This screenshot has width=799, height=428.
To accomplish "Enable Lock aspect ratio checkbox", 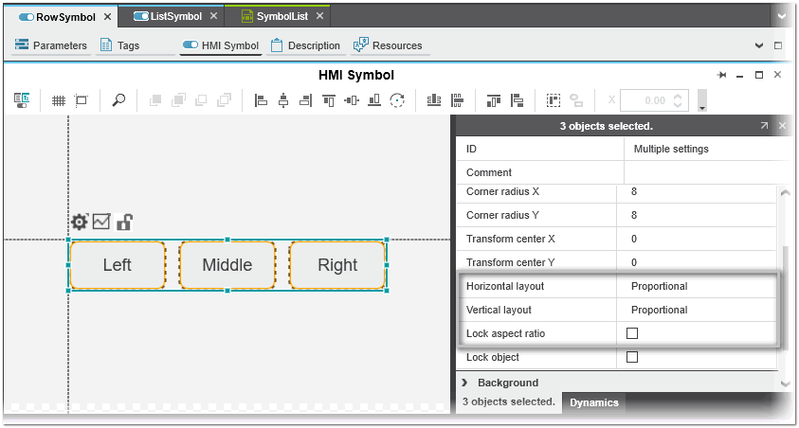I will point(632,333).
